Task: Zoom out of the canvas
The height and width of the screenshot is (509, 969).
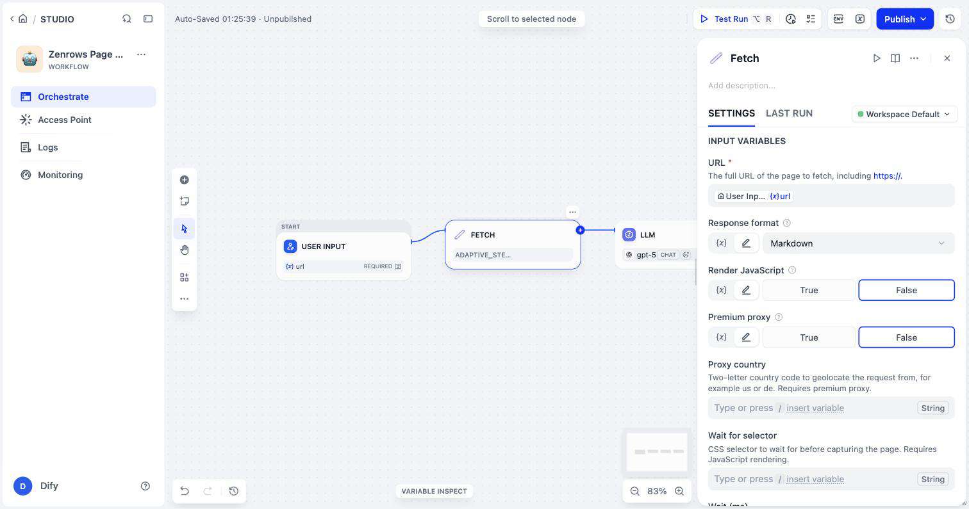Action: (635, 491)
